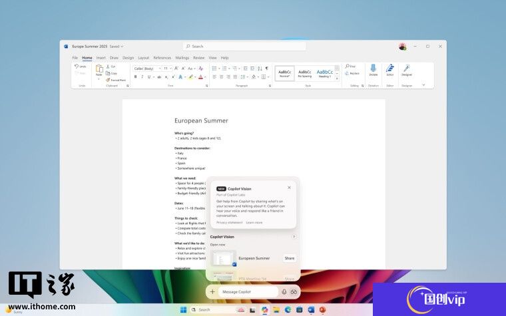Viewport: 506px width, 316px height.
Task: Align text left in Paragraph group
Action: [x=214, y=77]
